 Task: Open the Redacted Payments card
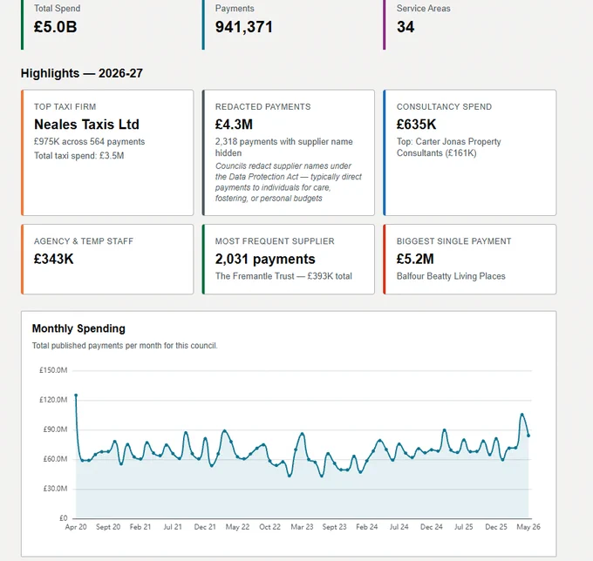[289, 152]
